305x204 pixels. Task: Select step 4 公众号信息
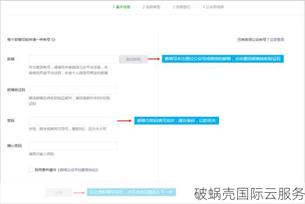pyautogui.click(x=213, y=7)
